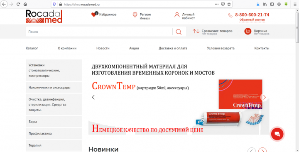Save page to Pocket

[x=223, y=4]
